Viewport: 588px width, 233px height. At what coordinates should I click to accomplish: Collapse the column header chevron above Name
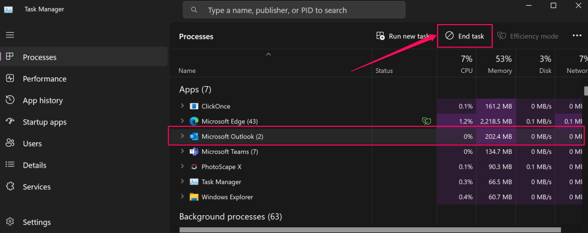pos(268,55)
